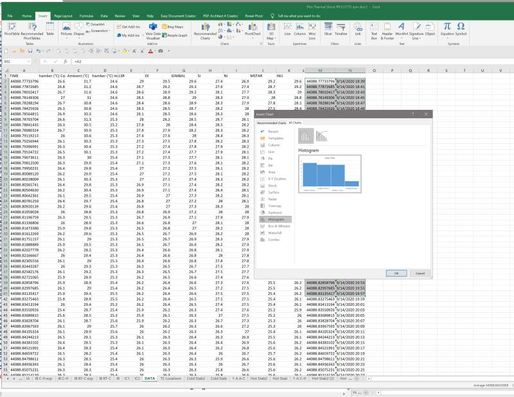Select X Y (Scatter) chart type

(x=277, y=179)
